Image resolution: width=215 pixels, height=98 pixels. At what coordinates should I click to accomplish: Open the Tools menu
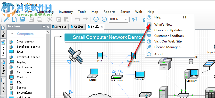click(82, 12)
